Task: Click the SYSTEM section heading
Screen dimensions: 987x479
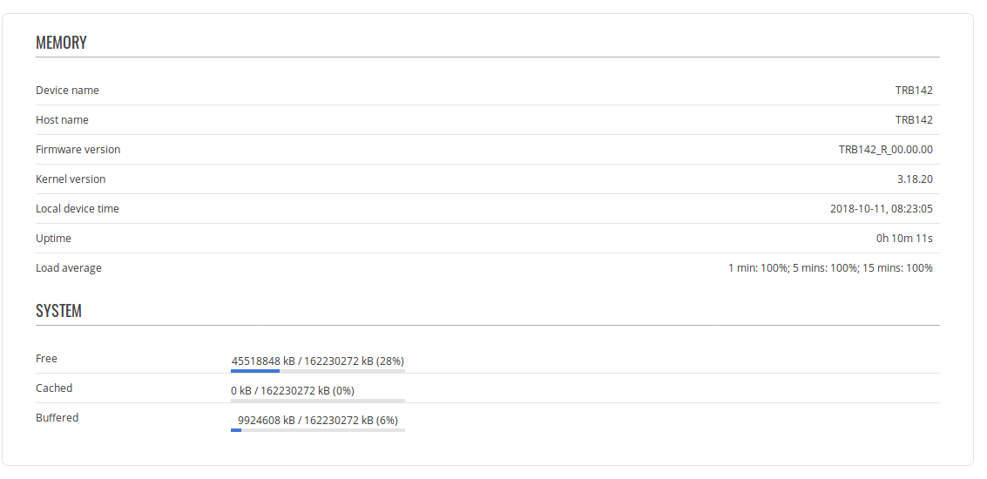Action: coord(58,311)
